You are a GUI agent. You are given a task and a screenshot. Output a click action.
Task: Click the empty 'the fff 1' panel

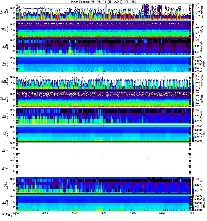pyautogui.click(x=104, y=151)
